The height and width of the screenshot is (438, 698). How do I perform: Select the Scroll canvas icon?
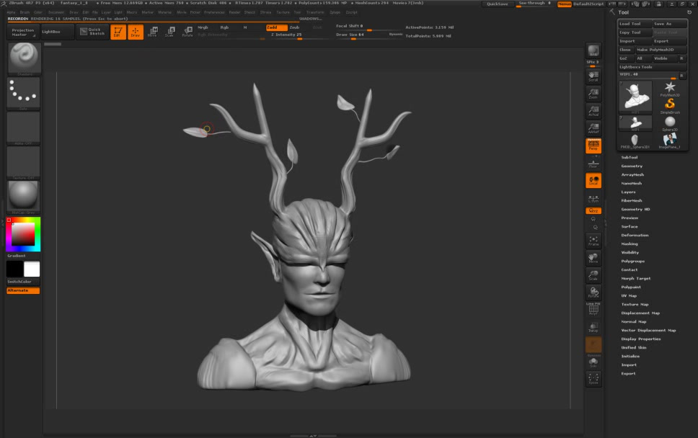[593, 76]
